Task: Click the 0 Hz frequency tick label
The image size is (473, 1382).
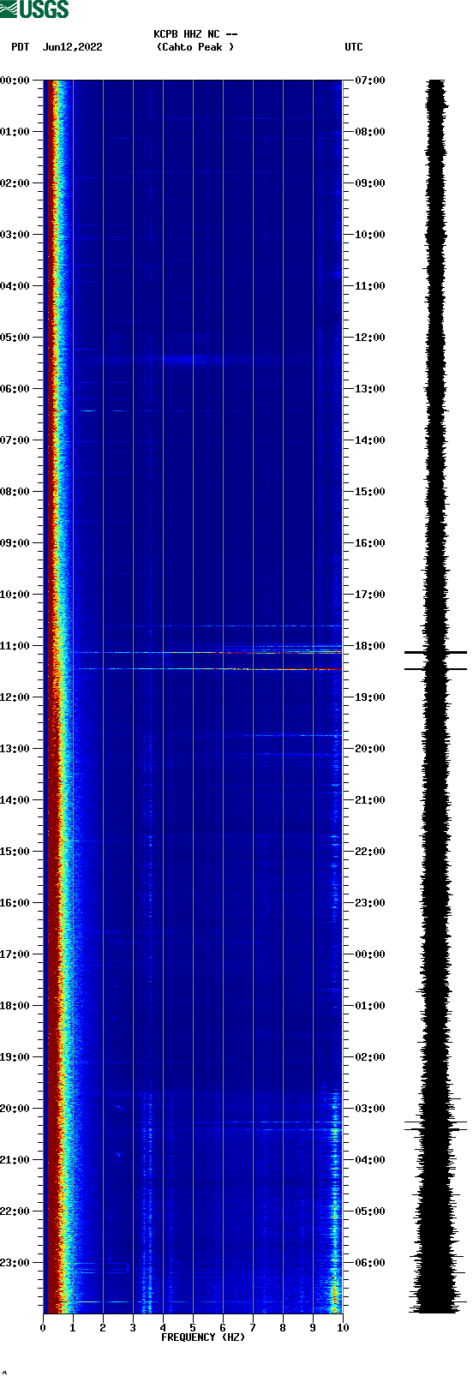Action: pyautogui.click(x=43, y=1328)
